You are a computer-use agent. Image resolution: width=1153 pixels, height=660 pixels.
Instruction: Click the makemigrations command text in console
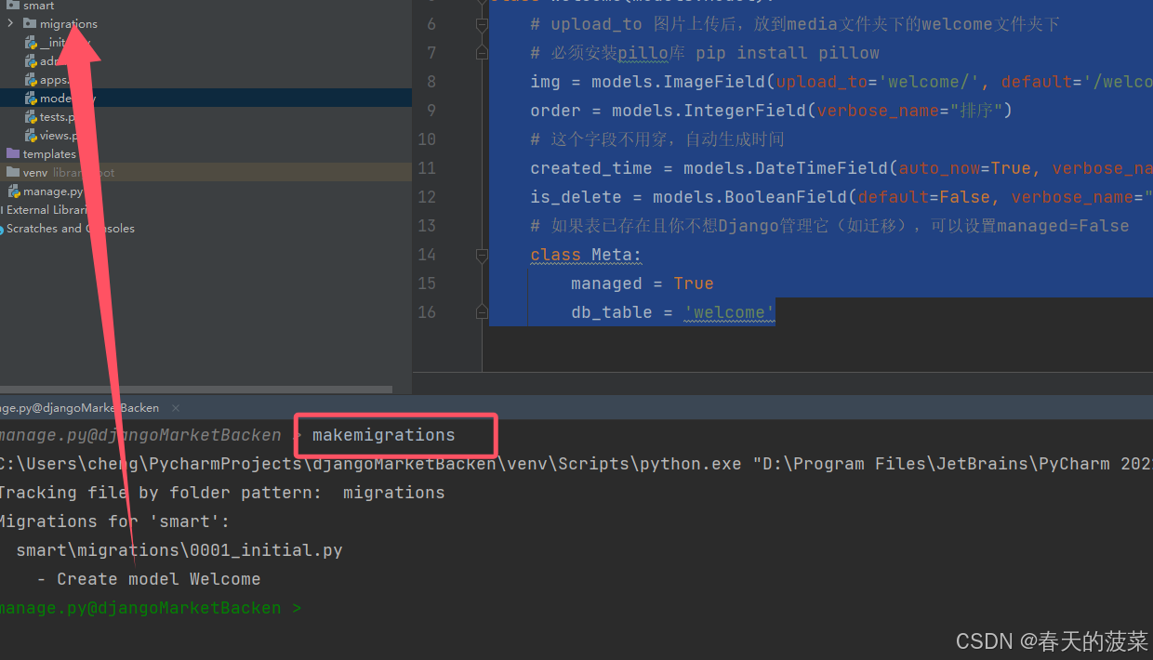[383, 435]
